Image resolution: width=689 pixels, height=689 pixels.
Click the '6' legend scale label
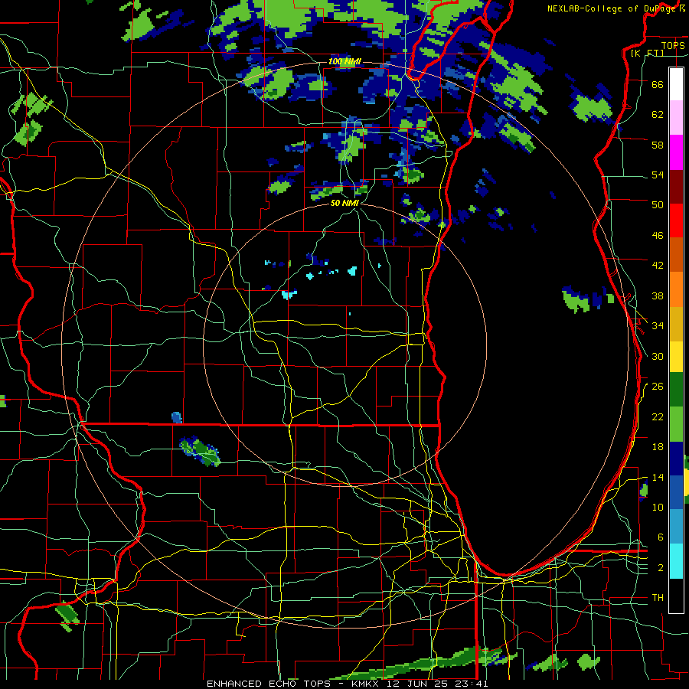coord(660,537)
